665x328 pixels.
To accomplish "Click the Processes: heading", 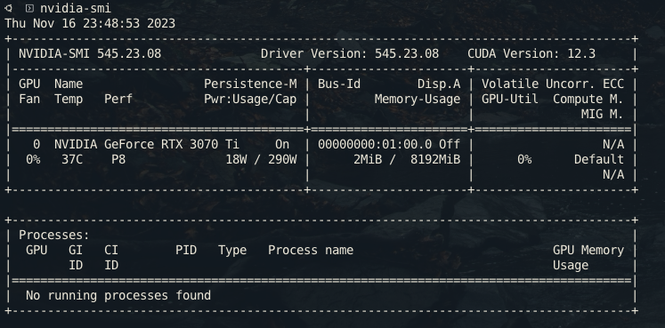I will pos(54,236).
